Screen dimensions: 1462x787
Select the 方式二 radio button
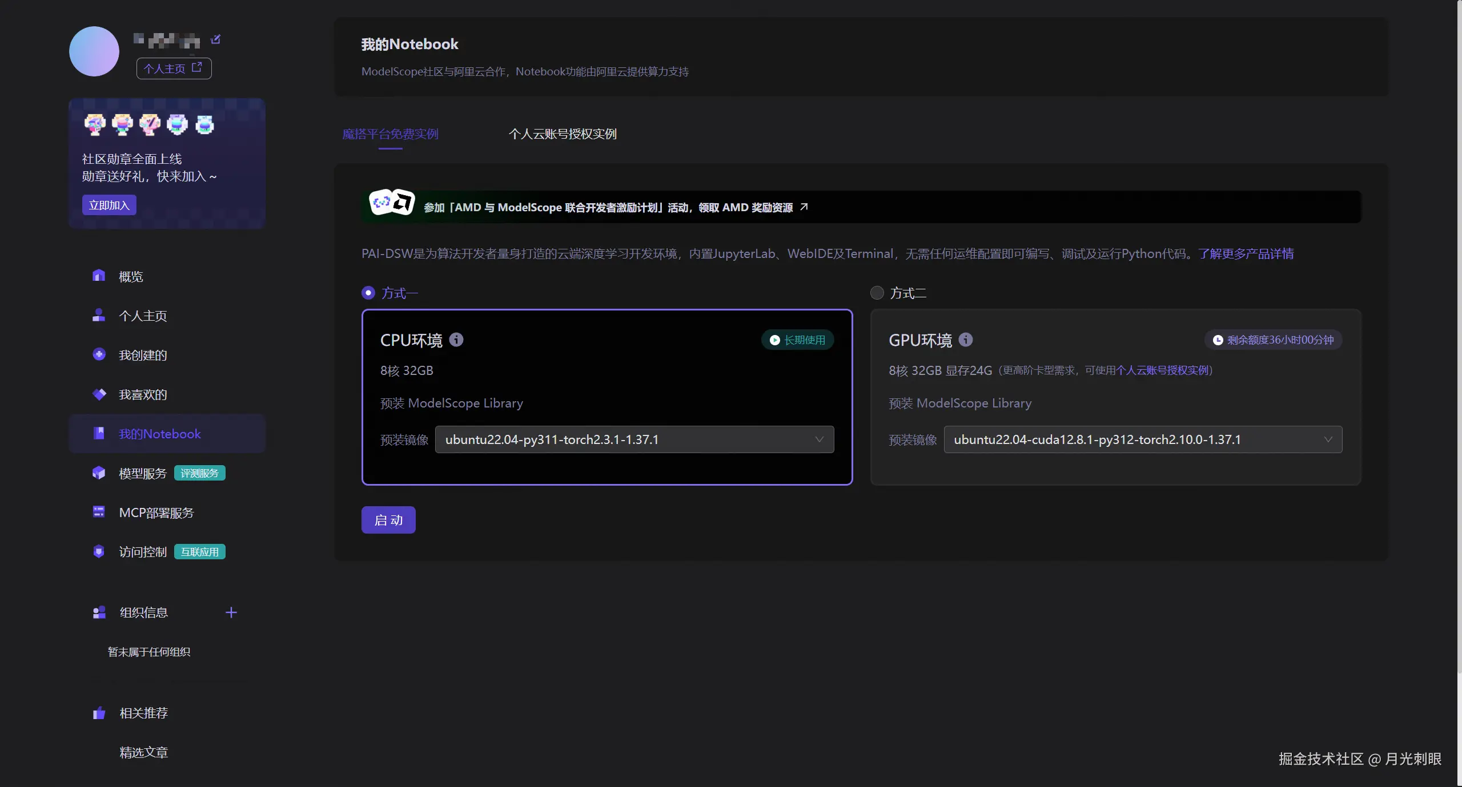coord(877,293)
